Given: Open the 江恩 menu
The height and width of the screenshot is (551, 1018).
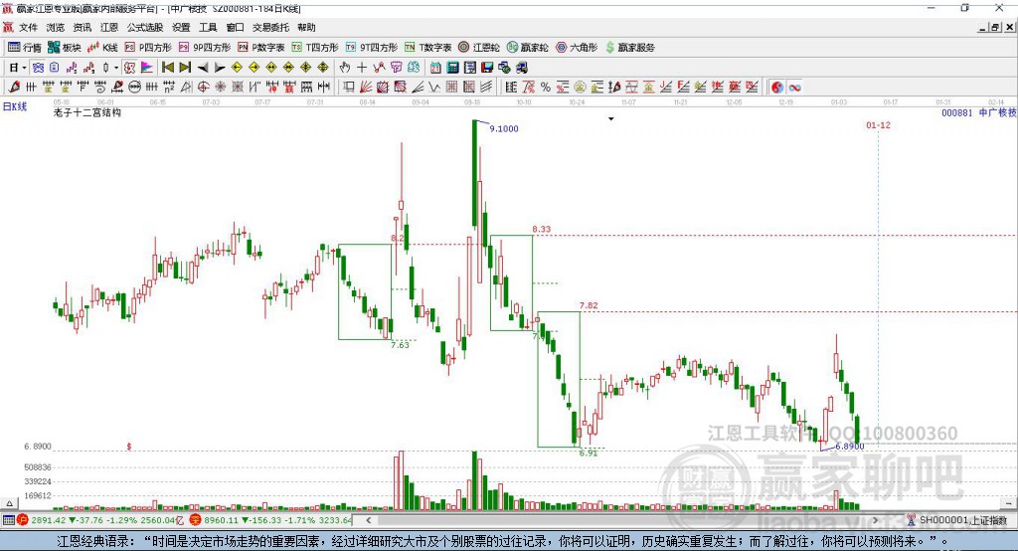Looking at the screenshot, I should 109,27.
